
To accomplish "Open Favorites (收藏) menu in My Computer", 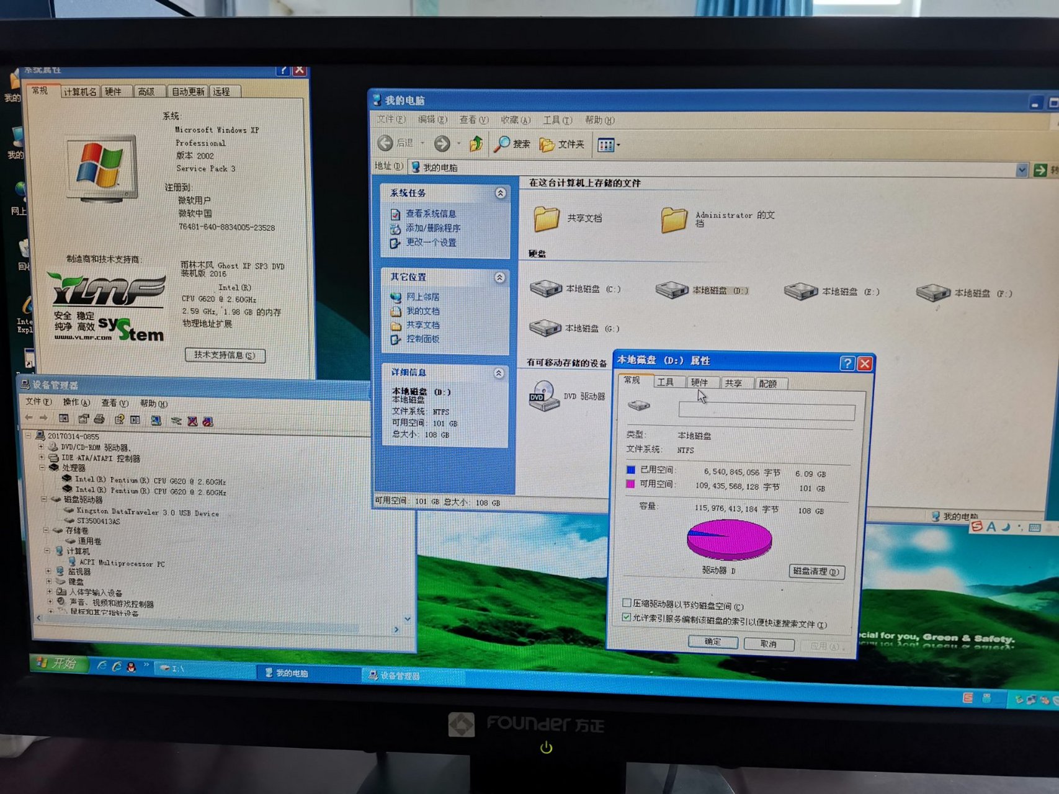I will (516, 120).
